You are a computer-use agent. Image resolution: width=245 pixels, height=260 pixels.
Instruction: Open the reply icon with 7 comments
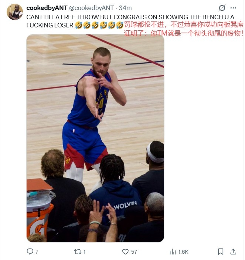[30, 252]
